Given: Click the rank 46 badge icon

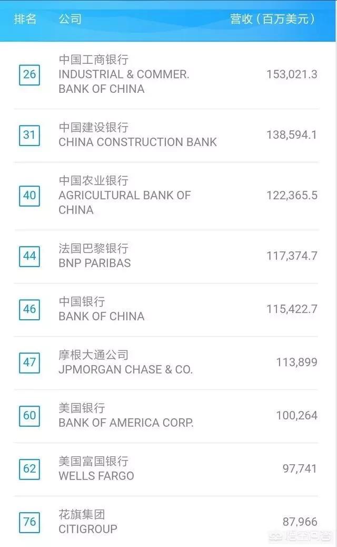Looking at the screenshot, I should 29,309.
